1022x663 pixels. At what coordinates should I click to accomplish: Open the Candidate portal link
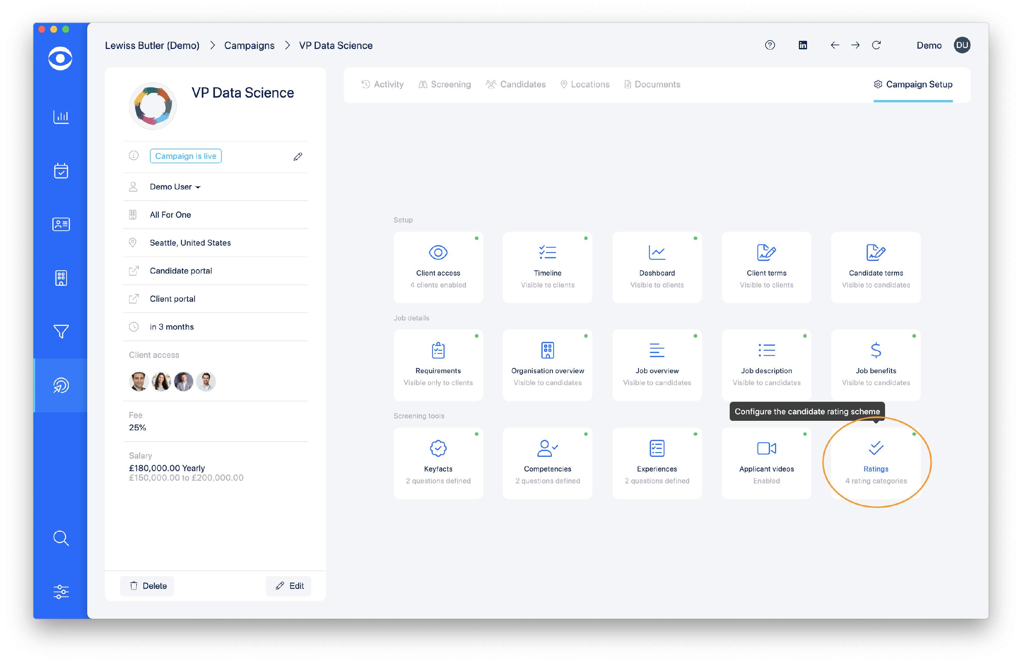coord(181,270)
